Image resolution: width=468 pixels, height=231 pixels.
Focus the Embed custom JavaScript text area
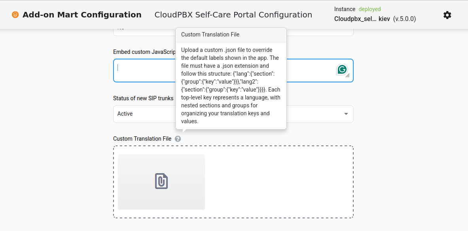[142, 71]
